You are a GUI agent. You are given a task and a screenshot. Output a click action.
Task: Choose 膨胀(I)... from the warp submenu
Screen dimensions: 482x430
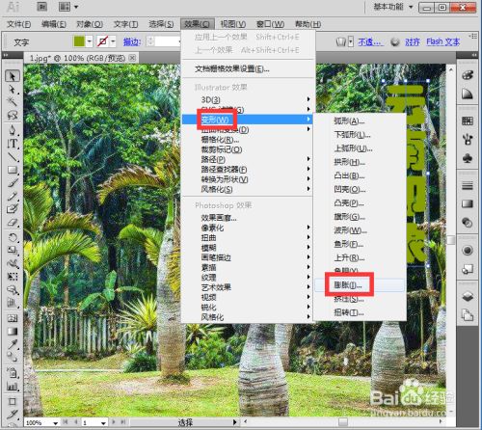360,285
